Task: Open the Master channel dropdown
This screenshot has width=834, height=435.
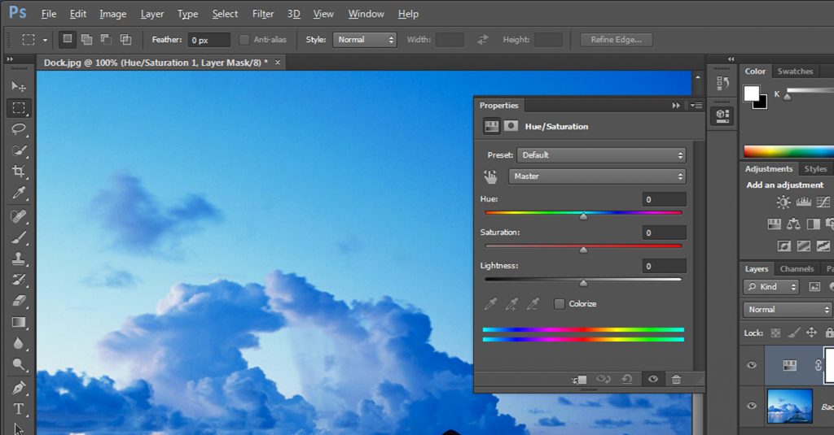Action: click(x=597, y=176)
